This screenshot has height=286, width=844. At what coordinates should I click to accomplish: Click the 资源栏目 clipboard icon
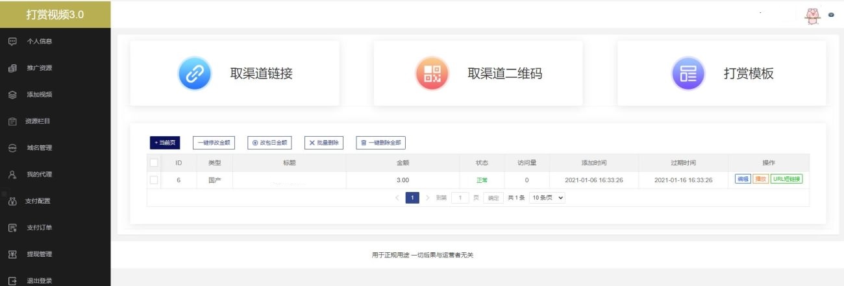point(12,121)
